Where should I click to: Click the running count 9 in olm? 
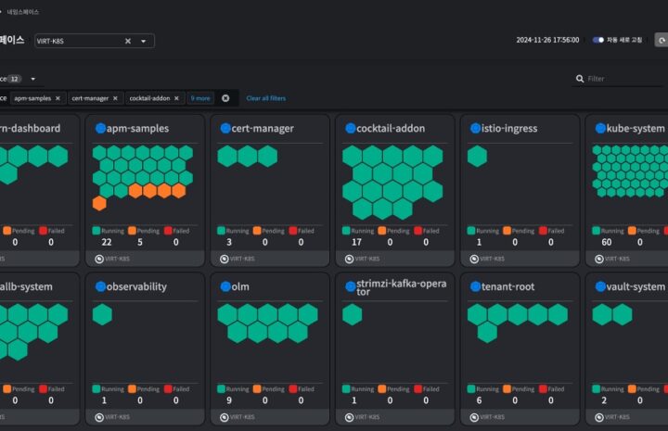[x=229, y=400]
